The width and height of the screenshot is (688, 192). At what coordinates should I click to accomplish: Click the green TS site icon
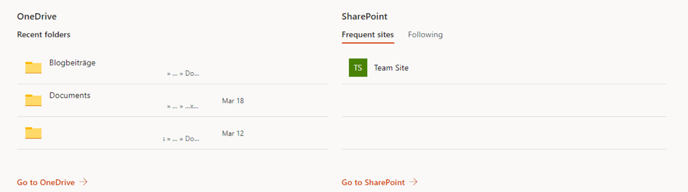tap(358, 68)
